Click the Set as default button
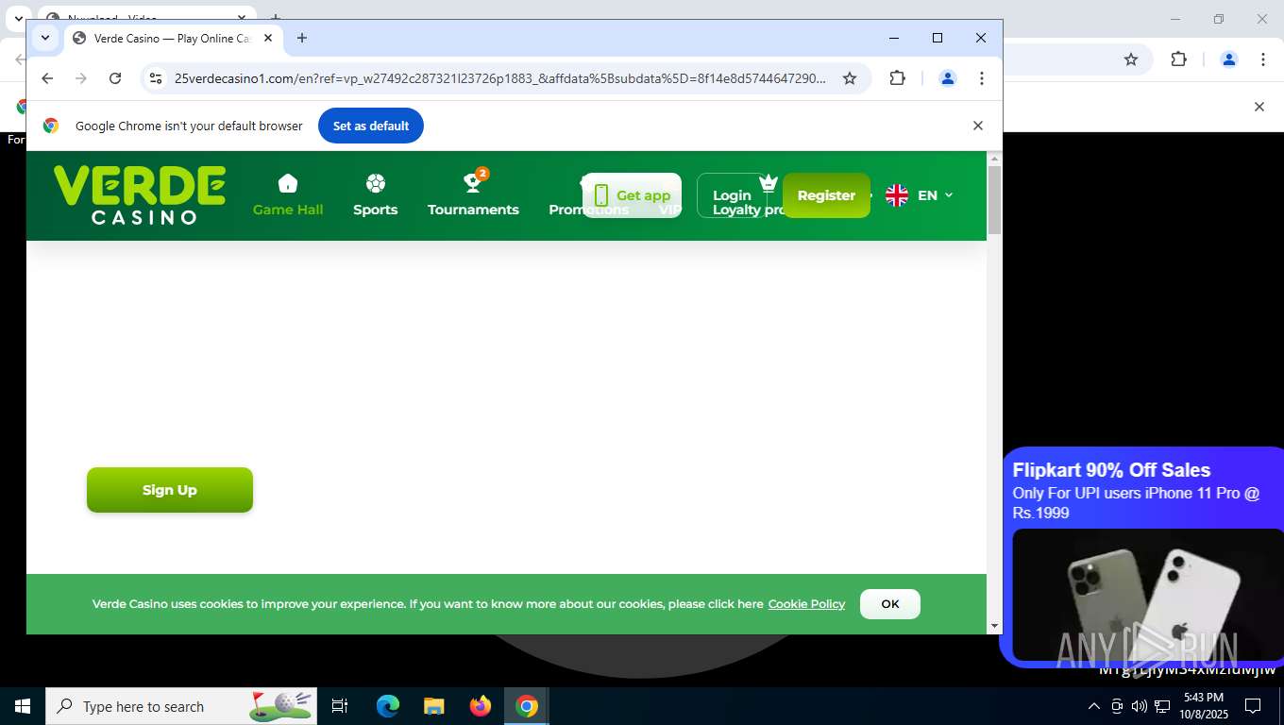This screenshot has width=1284, height=725. click(371, 126)
